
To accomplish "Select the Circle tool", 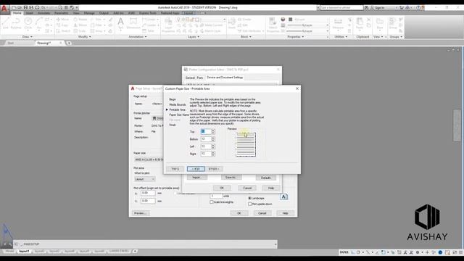I will [x=28, y=23].
